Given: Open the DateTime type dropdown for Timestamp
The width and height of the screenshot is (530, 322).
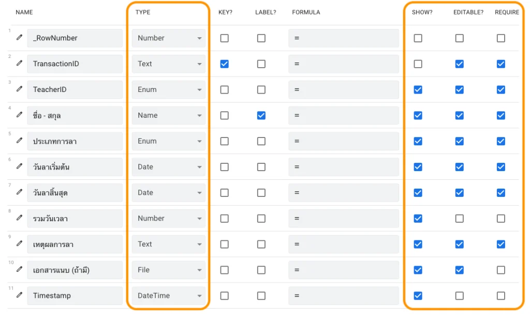Looking at the screenshot, I should [x=168, y=296].
